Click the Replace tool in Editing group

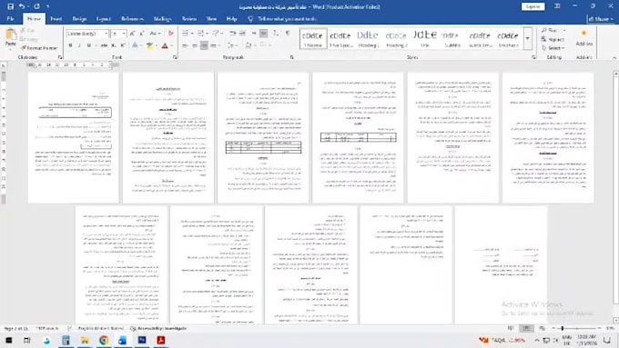tap(553, 39)
